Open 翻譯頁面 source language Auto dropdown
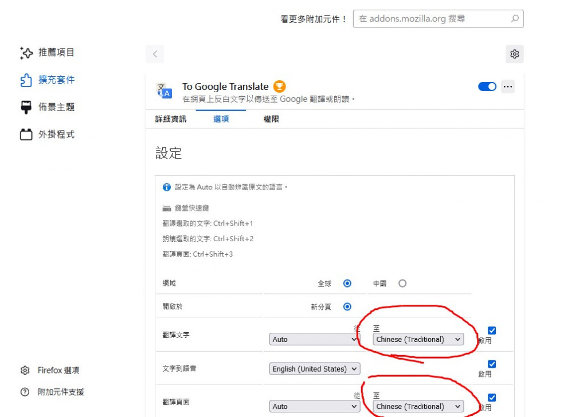 pos(315,406)
